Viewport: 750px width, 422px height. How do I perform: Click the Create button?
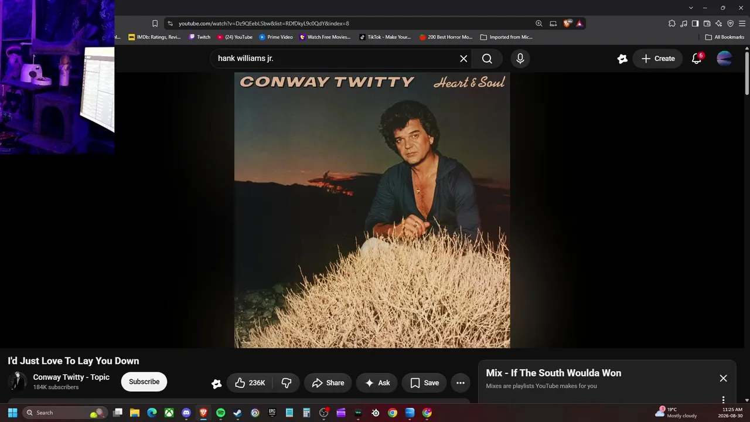[658, 59]
